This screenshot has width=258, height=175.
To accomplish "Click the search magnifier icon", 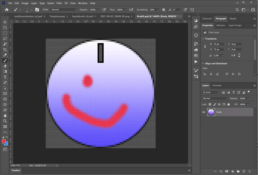I will click(x=237, y=10).
